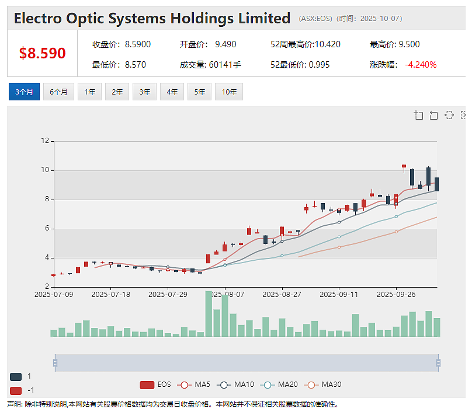Grab the right handle of date range slider
Image resolution: width=472 pixels, height=416 pixels.
pos(438,363)
